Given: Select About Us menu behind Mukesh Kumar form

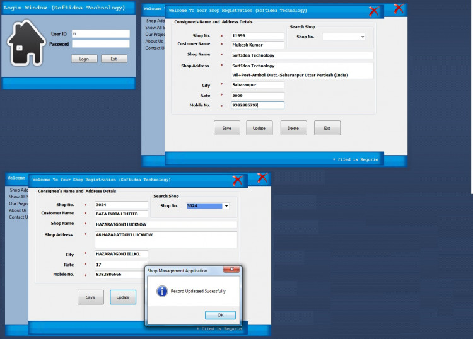Looking at the screenshot, I should (x=154, y=42).
